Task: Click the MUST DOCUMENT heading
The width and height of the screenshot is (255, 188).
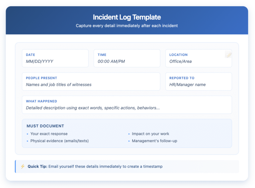Action: coord(45,126)
